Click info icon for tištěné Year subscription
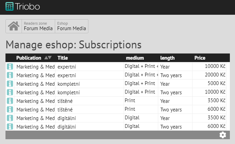This screenshot has width=235, height=144. pos(10,101)
